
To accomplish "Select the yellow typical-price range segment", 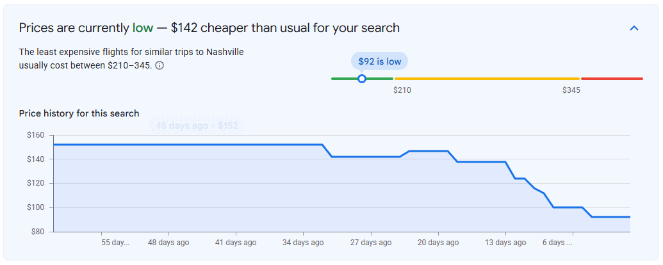I will click(487, 79).
